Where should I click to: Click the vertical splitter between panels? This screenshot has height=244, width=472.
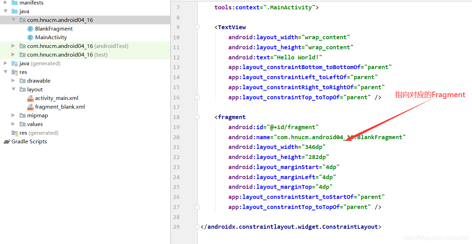[171, 122]
